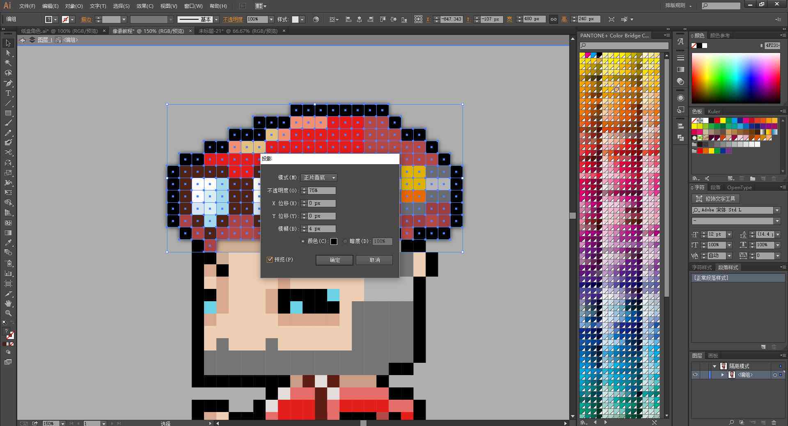
Task: Select the Magic Wand tool
Action: tap(8, 63)
